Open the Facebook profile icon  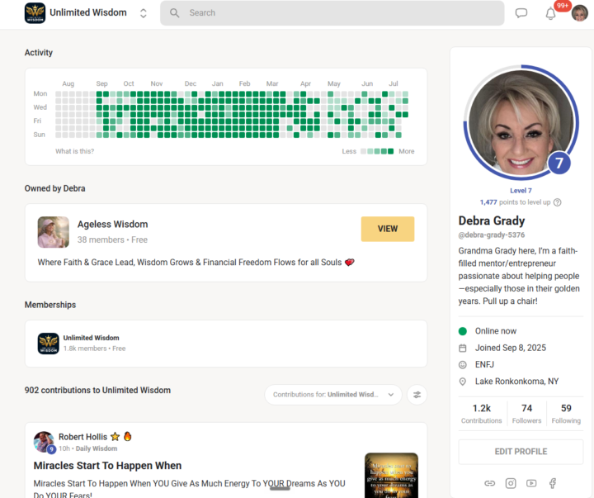coord(553,483)
